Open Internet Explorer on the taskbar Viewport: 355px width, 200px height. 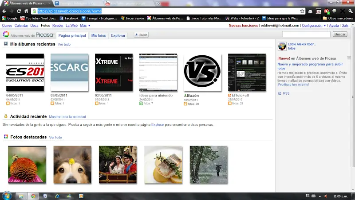[x=57, y=196]
